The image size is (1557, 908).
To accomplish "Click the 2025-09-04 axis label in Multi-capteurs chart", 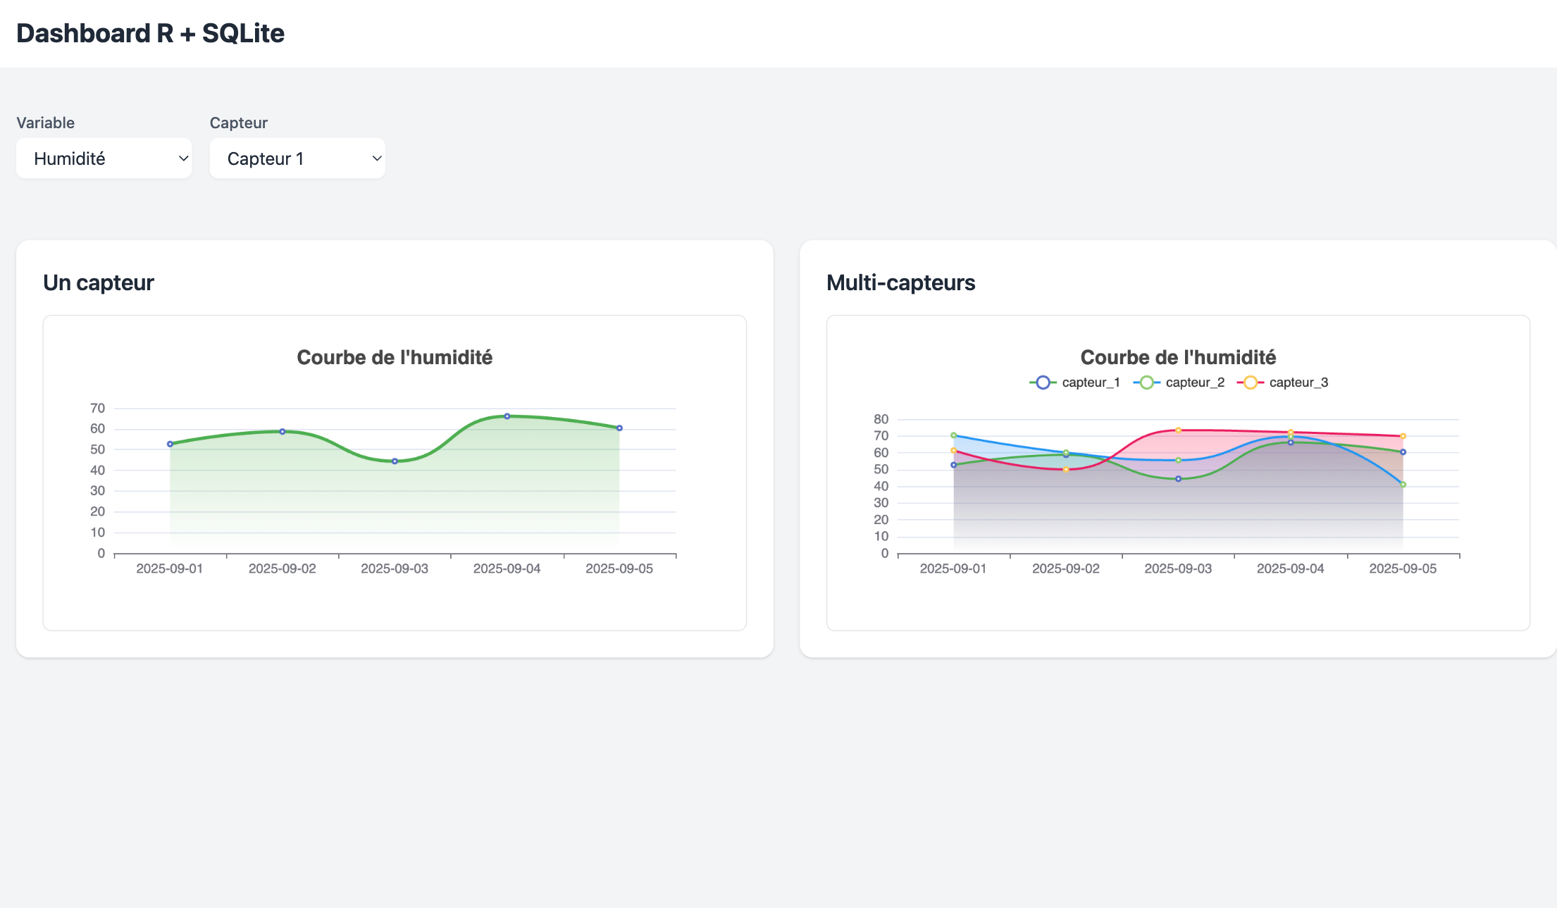I will 1290,568.
